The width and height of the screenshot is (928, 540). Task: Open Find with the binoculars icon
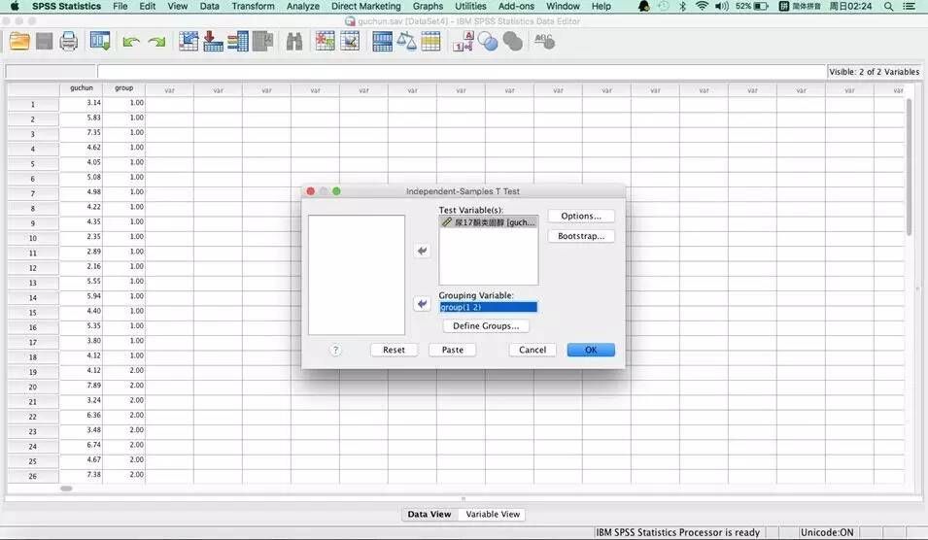coord(294,42)
